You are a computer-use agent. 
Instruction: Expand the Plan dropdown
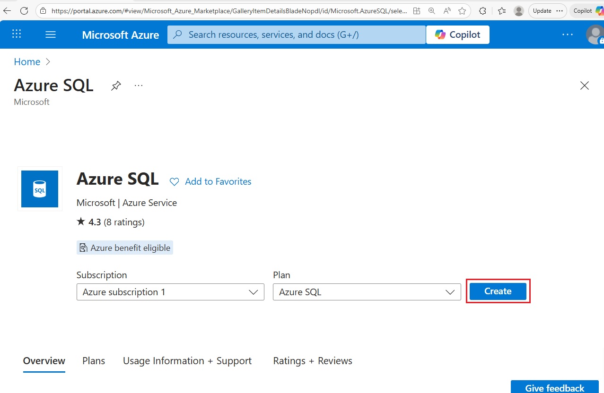pos(367,292)
